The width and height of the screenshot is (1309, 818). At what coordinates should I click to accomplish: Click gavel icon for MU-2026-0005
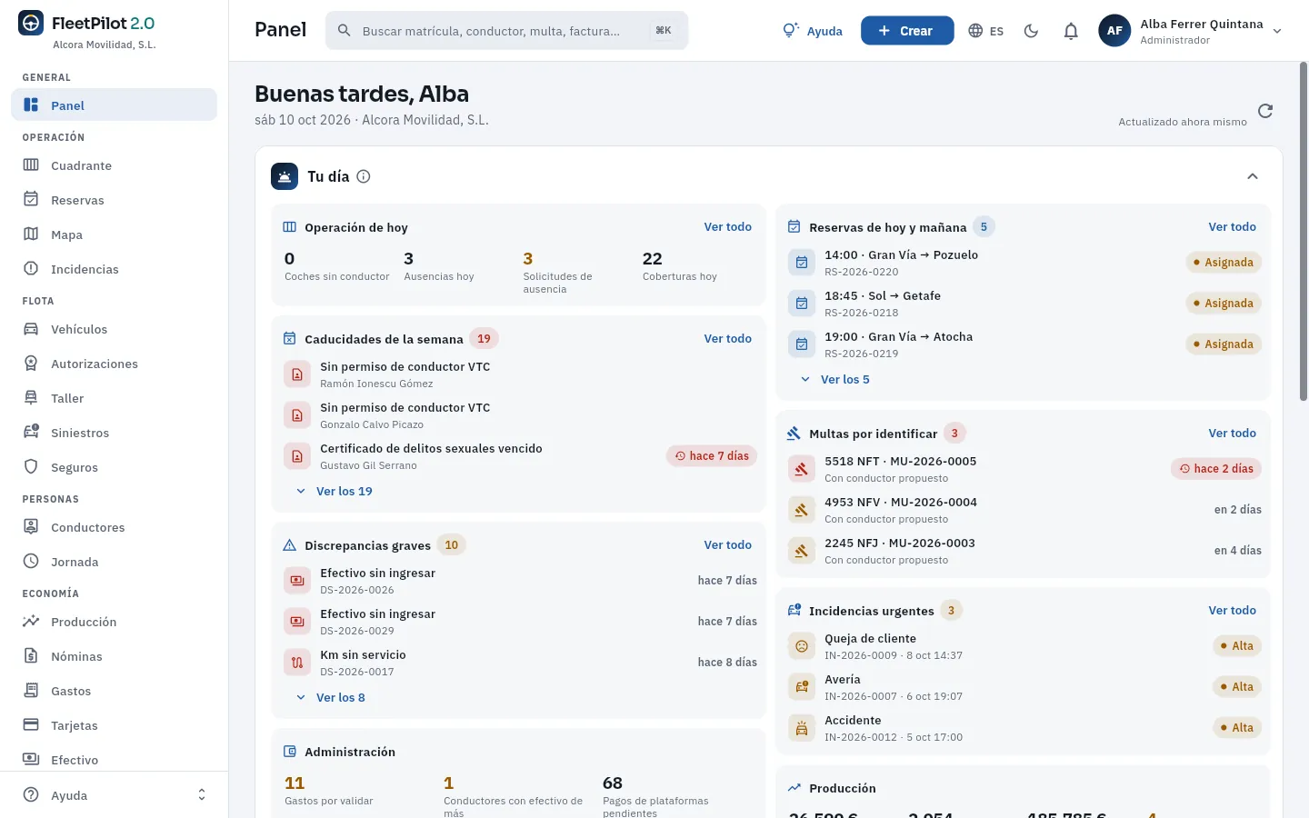pos(802,469)
